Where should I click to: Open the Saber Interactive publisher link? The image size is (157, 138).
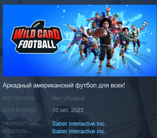[79, 131]
